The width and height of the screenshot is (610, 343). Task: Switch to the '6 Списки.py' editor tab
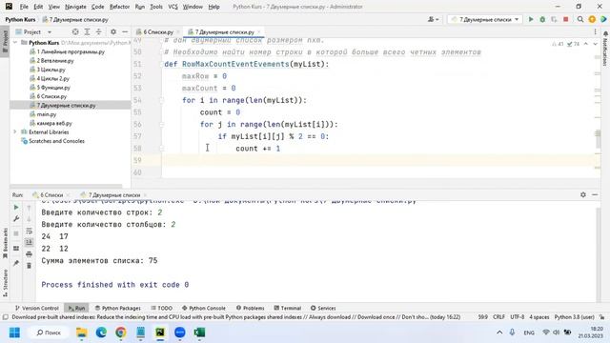pos(157,31)
